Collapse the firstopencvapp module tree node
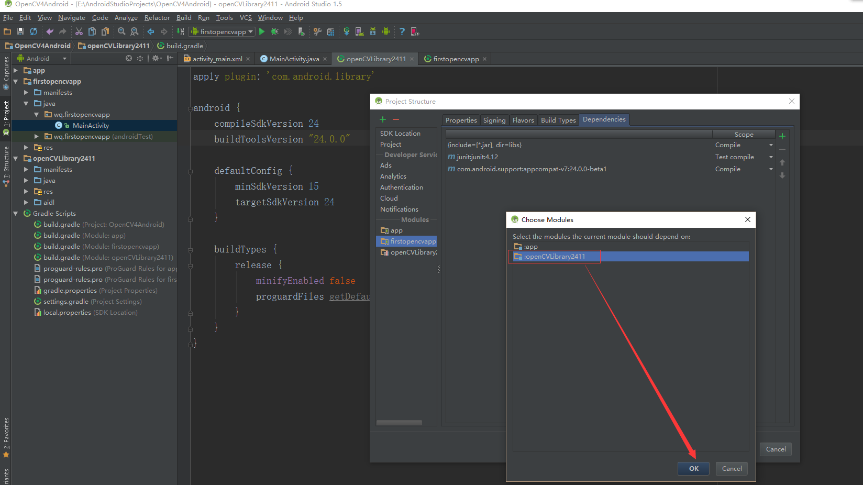The image size is (863, 485). pyautogui.click(x=16, y=81)
